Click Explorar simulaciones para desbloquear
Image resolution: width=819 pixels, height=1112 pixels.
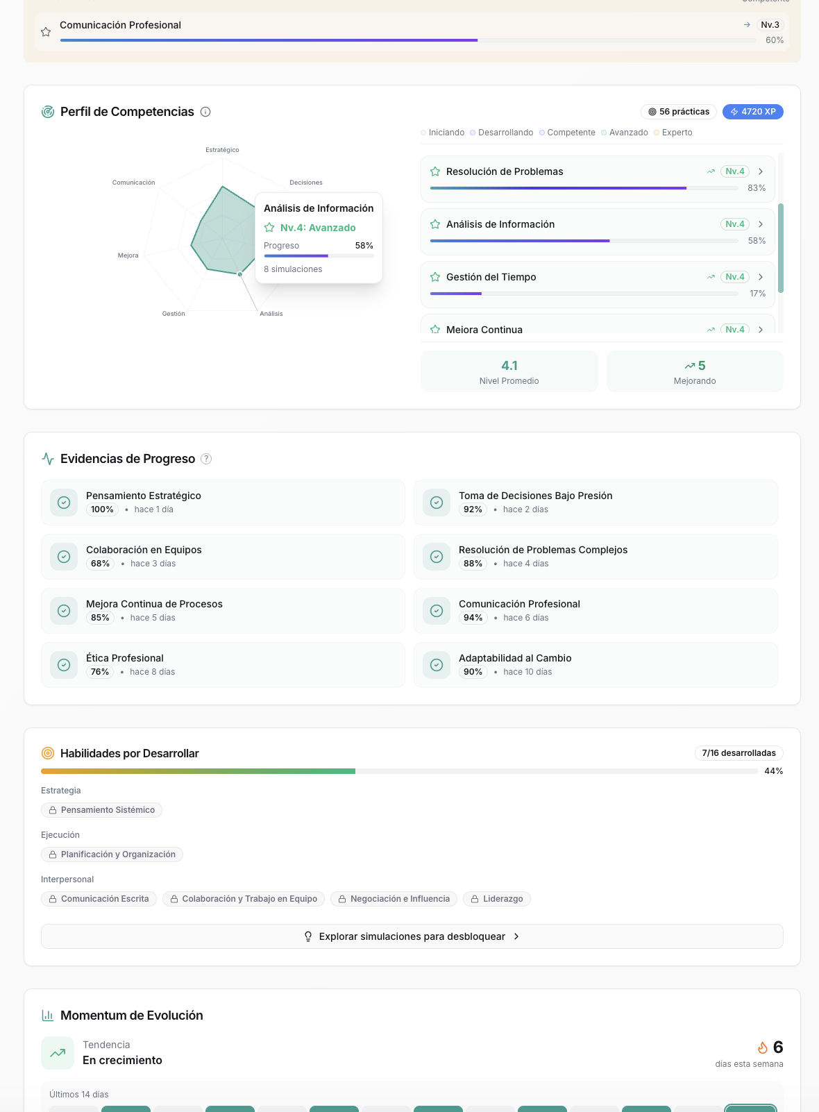click(x=412, y=936)
